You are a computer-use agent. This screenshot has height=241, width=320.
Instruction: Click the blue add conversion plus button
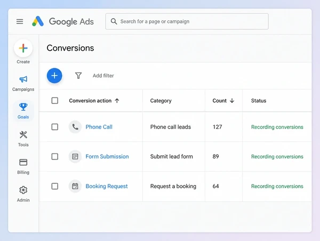point(54,76)
